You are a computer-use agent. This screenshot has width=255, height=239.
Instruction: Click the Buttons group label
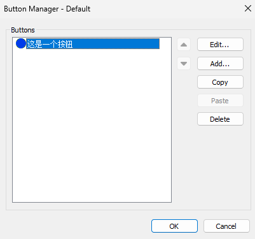[23, 30]
